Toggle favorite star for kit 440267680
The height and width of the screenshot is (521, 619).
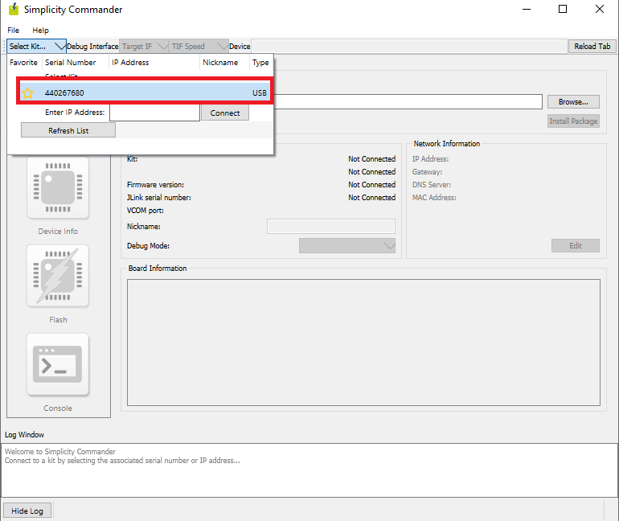(x=27, y=93)
